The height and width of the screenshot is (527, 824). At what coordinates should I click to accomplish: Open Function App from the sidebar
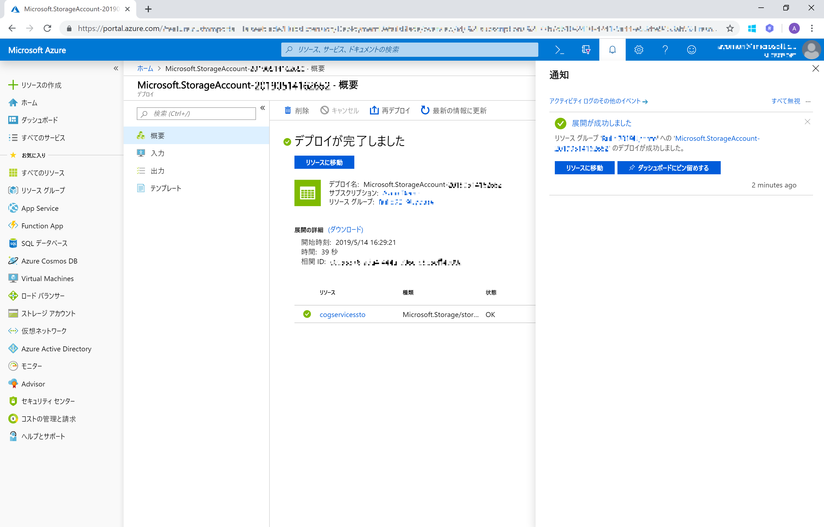[x=42, y=226]
